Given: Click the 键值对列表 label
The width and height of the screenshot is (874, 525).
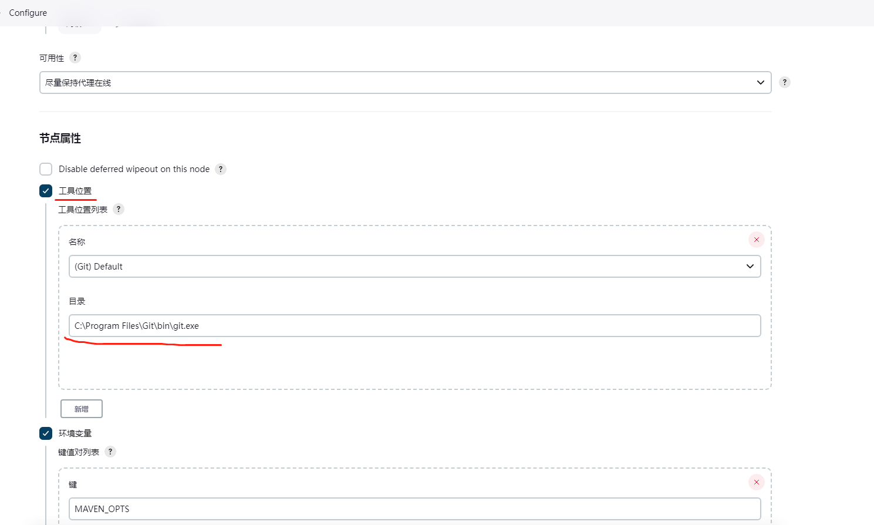Looking at the screenshot, I should tap(79, 452).
